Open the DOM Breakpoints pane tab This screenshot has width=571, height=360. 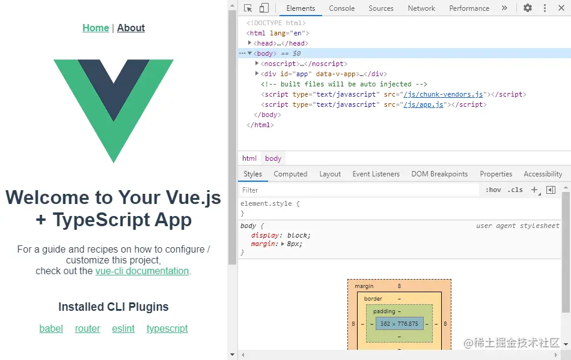pyautogui.click(x=439, y=174)
